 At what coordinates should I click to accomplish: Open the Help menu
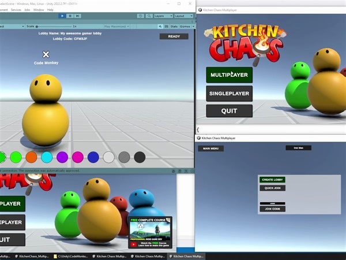pyautogui.click(x=50, y=10)
